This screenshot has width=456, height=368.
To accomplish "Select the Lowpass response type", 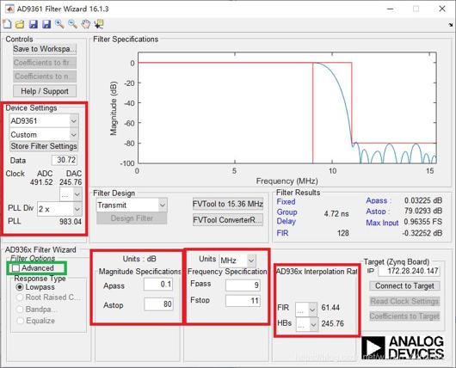I will click(20, 287).
